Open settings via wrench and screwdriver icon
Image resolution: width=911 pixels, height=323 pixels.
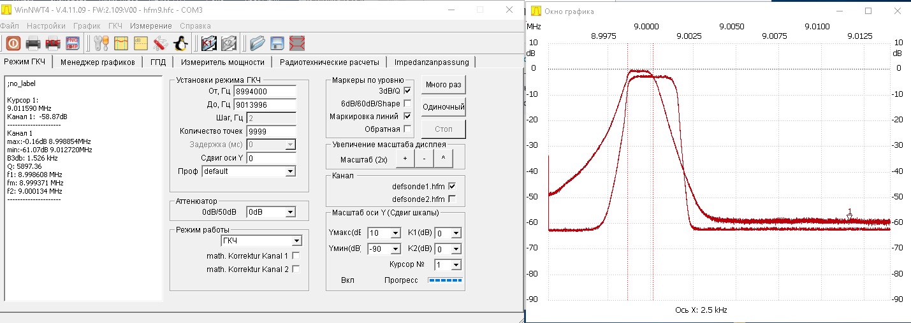(x=101, y=43)
